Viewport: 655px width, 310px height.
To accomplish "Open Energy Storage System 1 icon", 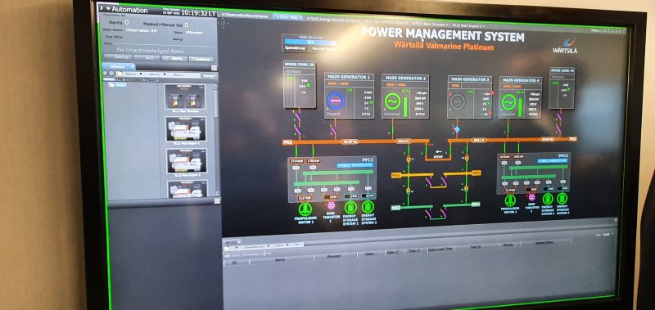I will (350, 208).
